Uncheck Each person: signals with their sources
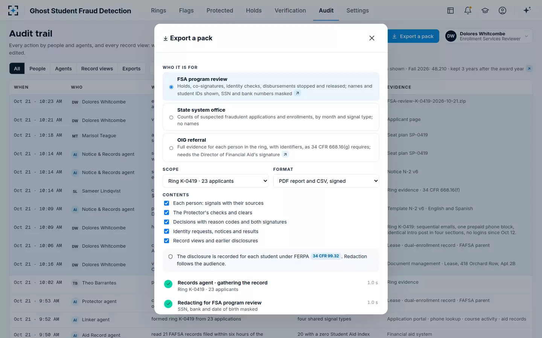 pyautogui.click(x=166, y=203)
